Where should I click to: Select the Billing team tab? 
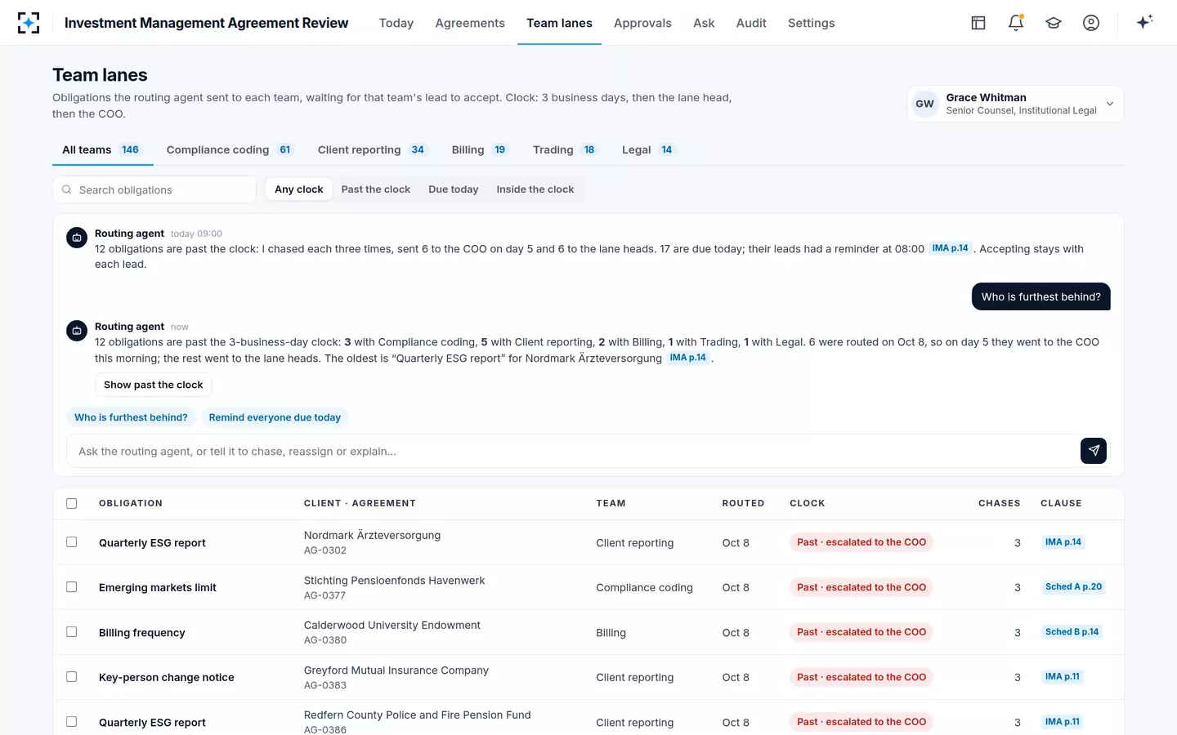click(480, 149)
